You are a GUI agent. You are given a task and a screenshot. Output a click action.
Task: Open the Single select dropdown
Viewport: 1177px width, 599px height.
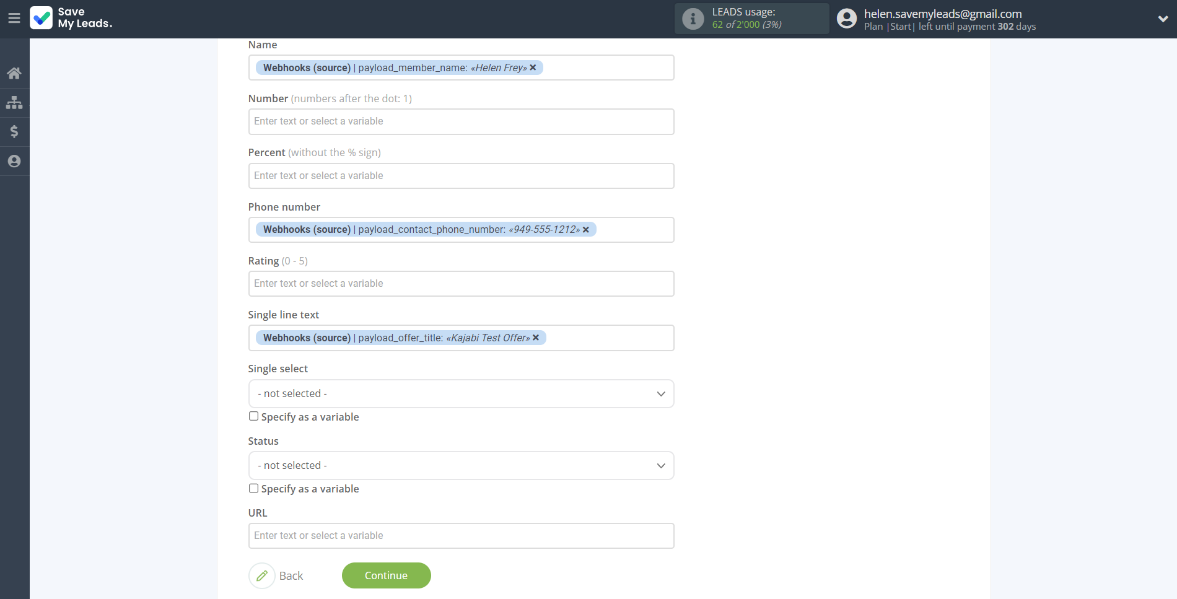click(x=461, y=394)
